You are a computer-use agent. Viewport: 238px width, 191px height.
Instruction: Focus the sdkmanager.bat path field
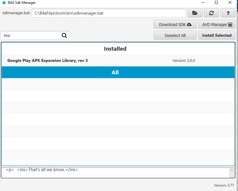tap(109, 13)
